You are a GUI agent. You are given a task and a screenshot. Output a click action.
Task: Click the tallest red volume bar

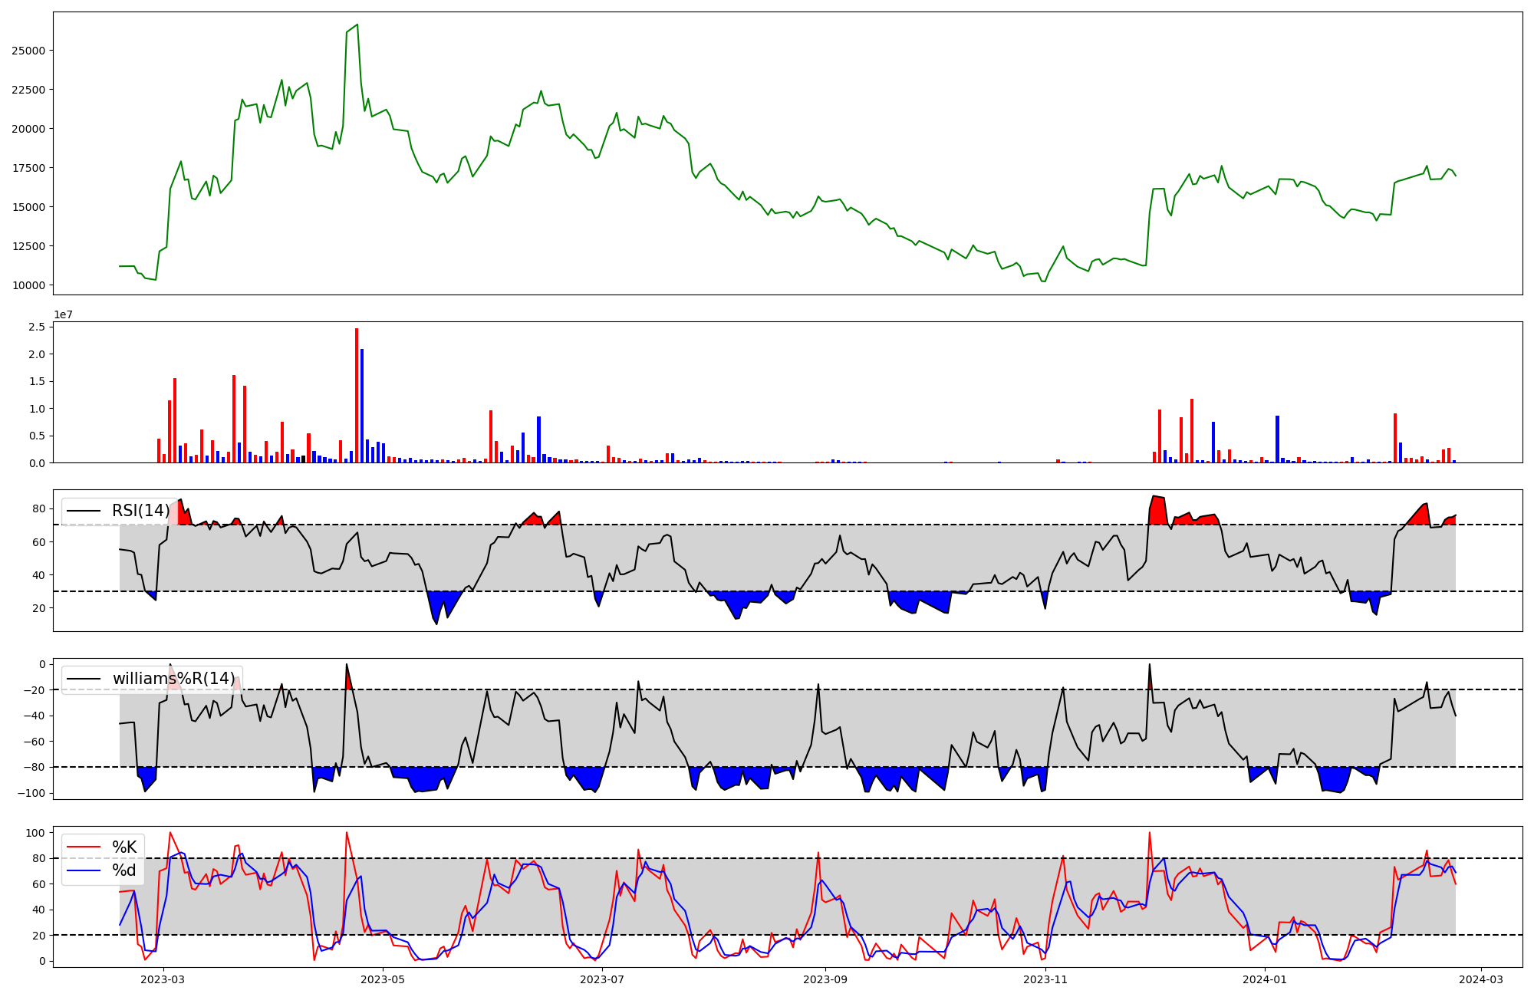(x=357, y=396)
